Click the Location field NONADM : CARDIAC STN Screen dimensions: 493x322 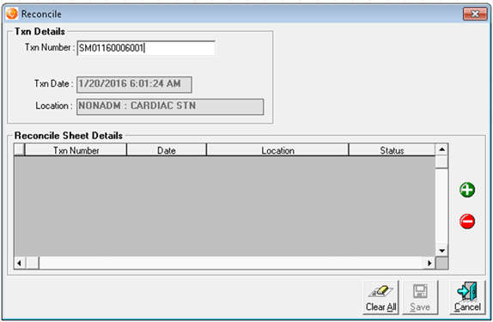(x=170, y=107)
